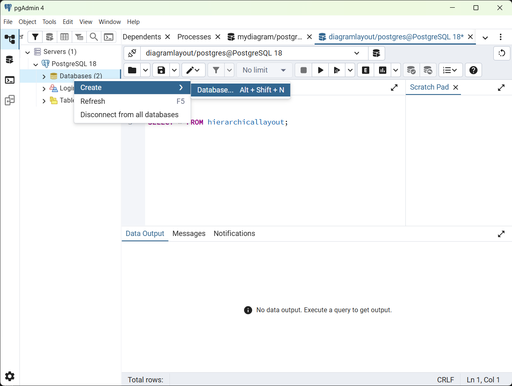Switch to the Messages tab

pos(189,234)
